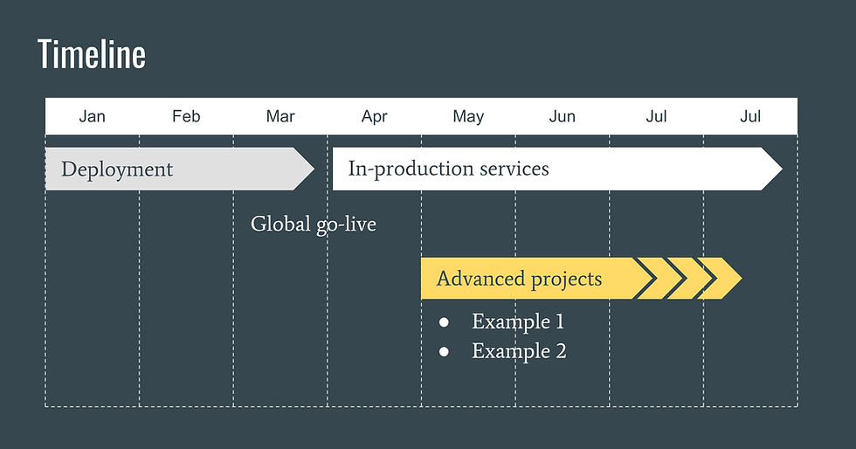Select the gray Deployment arrow label
This screenshot has height=449, width=856.
pos(117,169)
